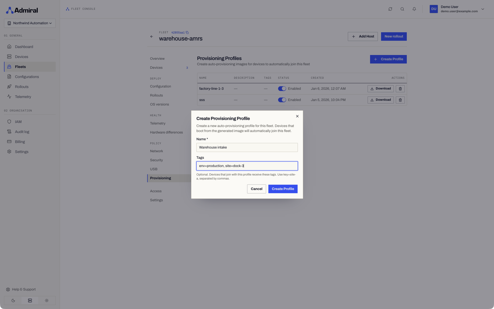Click the Name input field
This screenshot has width=494, height=309.
[247, 147]
